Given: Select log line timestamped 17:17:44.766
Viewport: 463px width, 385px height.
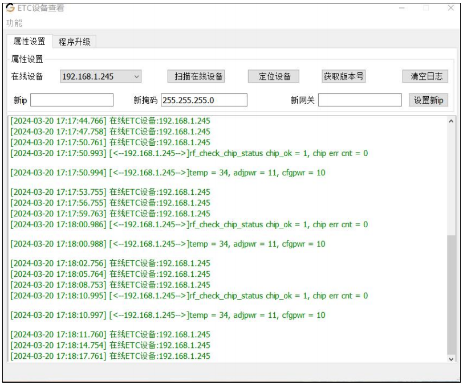Looking at the screenshot, I should pyautogui.click(x=111, y=121).
